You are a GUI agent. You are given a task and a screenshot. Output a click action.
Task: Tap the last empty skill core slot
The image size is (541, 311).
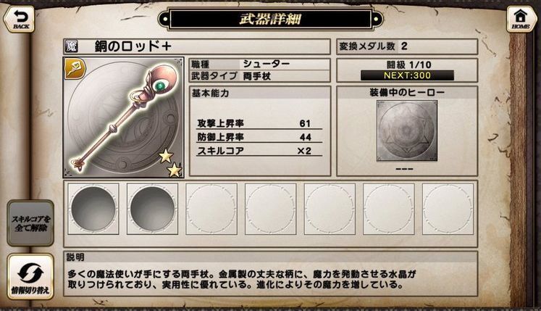click(448, 209)
